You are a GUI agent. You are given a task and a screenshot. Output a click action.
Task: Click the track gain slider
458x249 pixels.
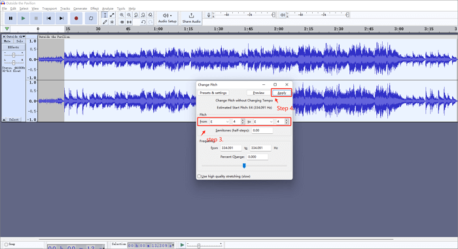[x=14, y=55]
